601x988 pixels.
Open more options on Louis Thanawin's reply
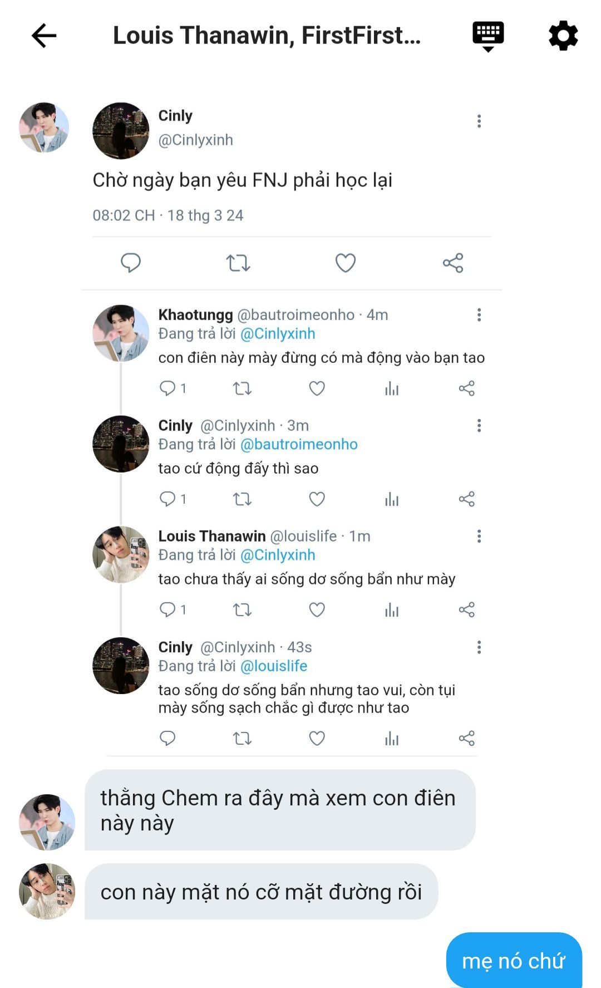tap(479, 537)
